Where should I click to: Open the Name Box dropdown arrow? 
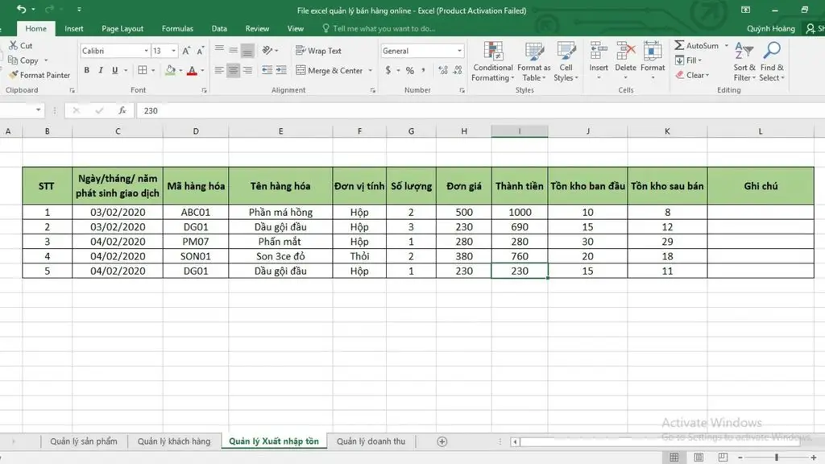click(x=39, y=110)
